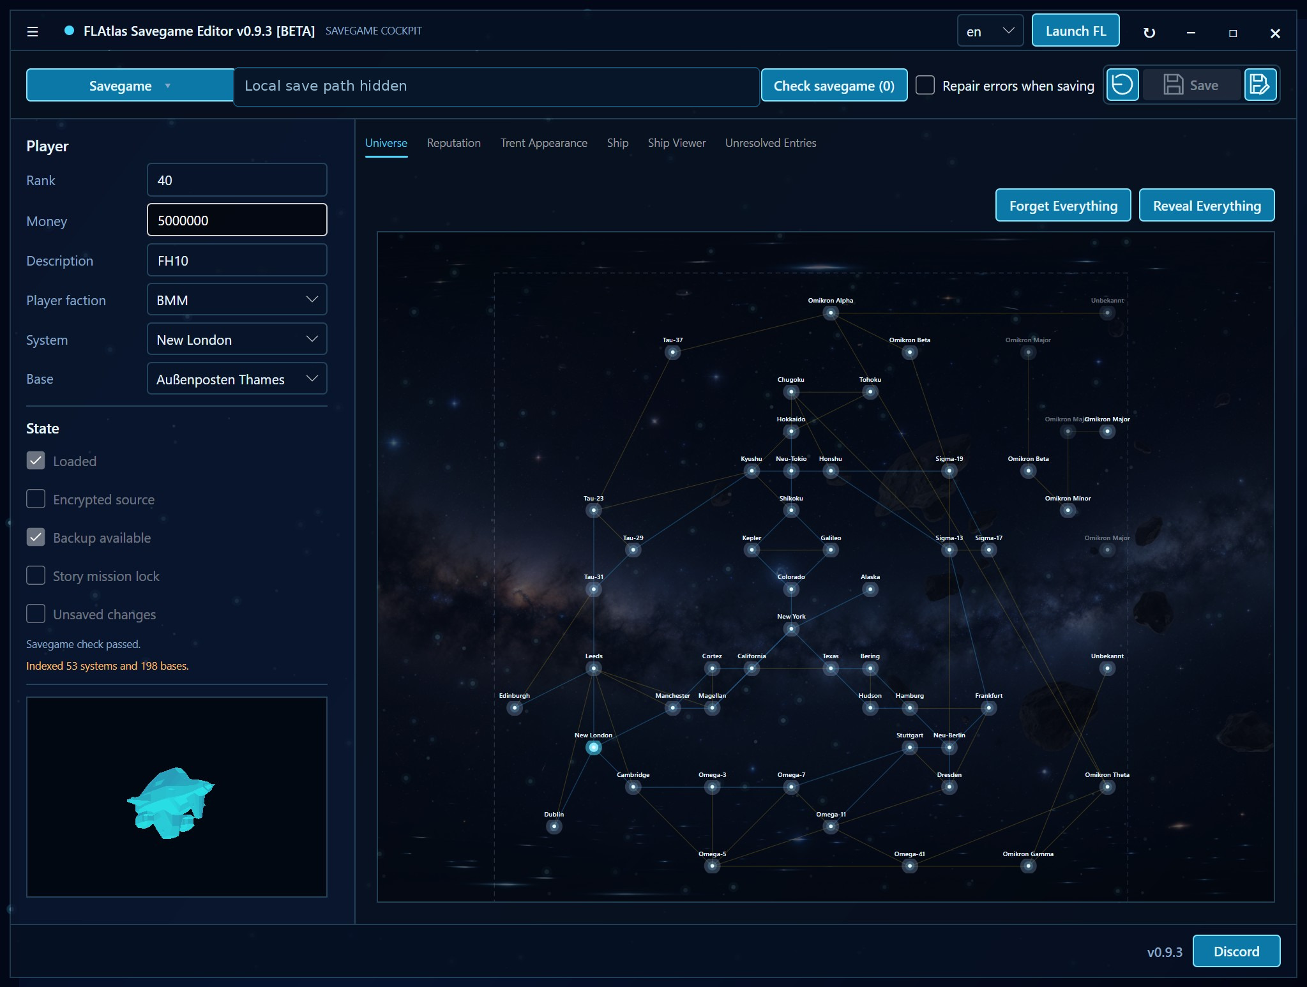The height and width of the screenshot is (987, 1307).
Task: Click the Rank input field
Action: pyautogui.click(x=237, y=180)
